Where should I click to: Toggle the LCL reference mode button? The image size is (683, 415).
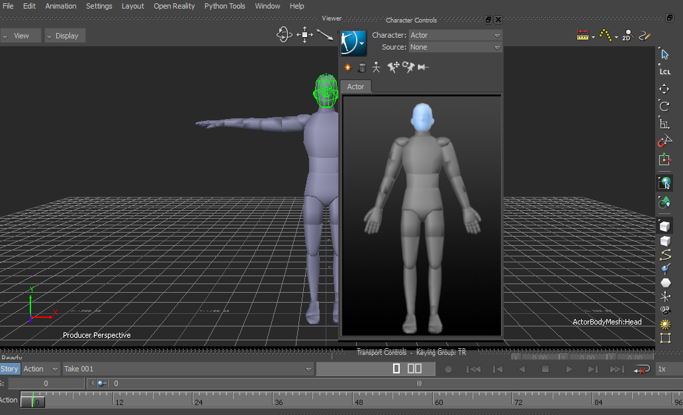pyautogui.click(x=665, y=71)
